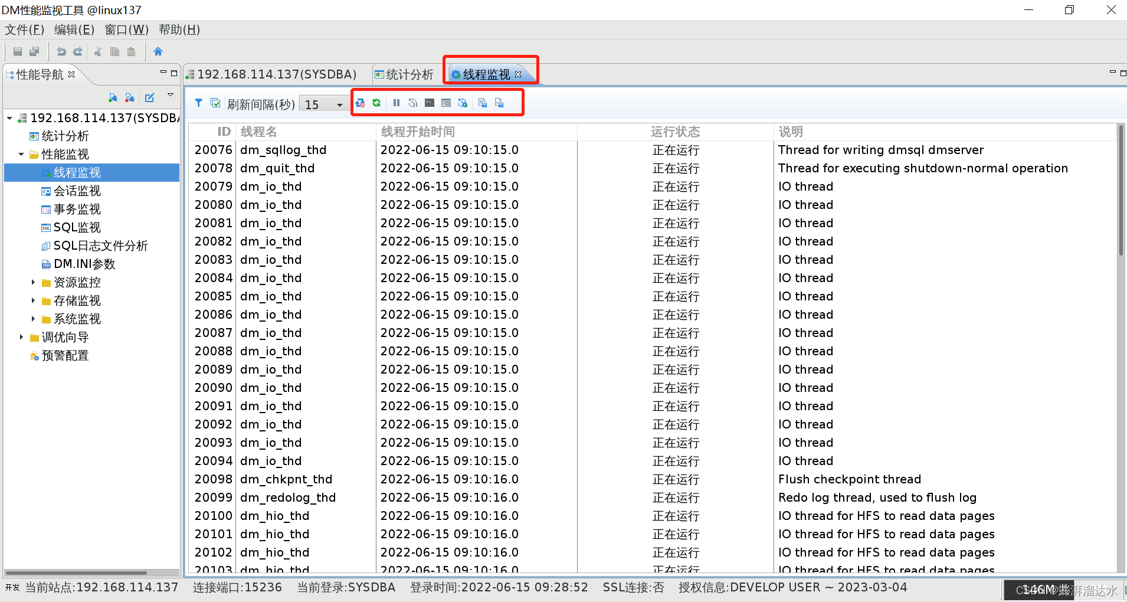Image resolution: width=1127 pixels, height=602 pixels.
Task: Expand the 存储监视 folder
Action: pyautogui.click(x=33, y=301)
